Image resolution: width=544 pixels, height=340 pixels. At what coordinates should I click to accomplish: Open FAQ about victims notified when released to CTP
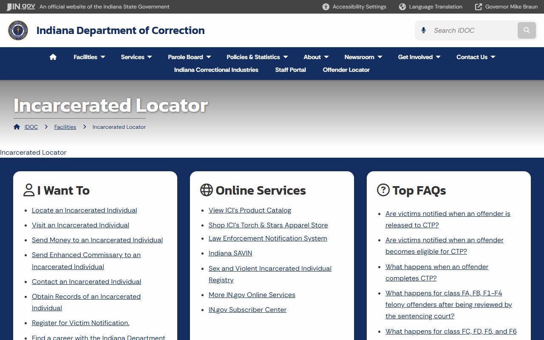(x=448, y=219)
